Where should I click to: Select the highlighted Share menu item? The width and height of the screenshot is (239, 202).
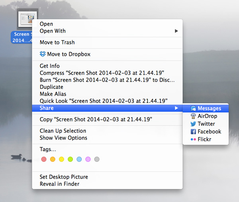click(x=107, y=108)
